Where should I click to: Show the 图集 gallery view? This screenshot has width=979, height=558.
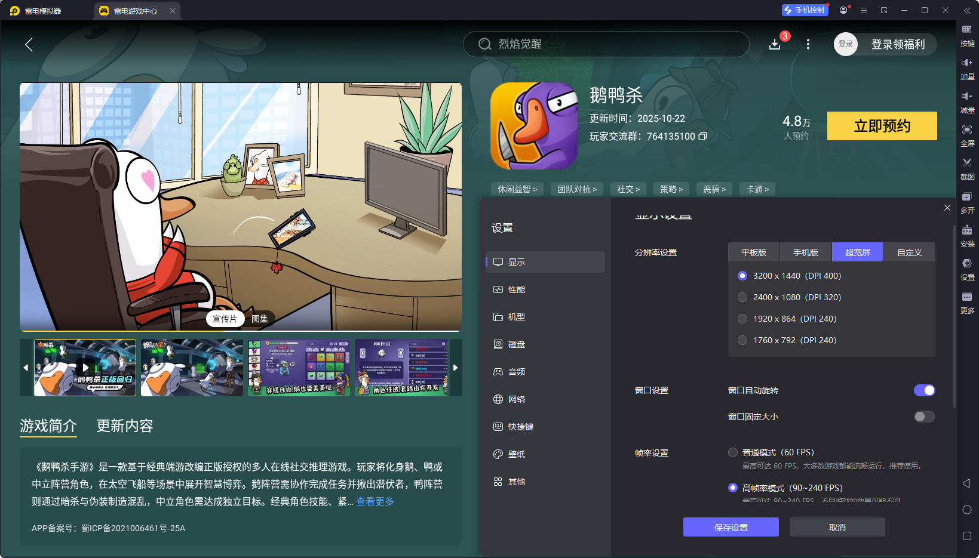click(x=260, y=319)
